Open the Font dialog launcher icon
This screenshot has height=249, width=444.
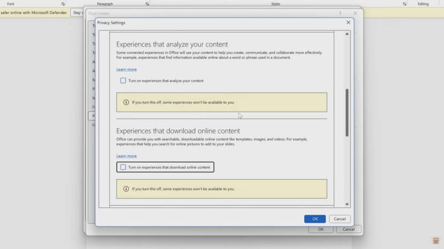(63, 4)
